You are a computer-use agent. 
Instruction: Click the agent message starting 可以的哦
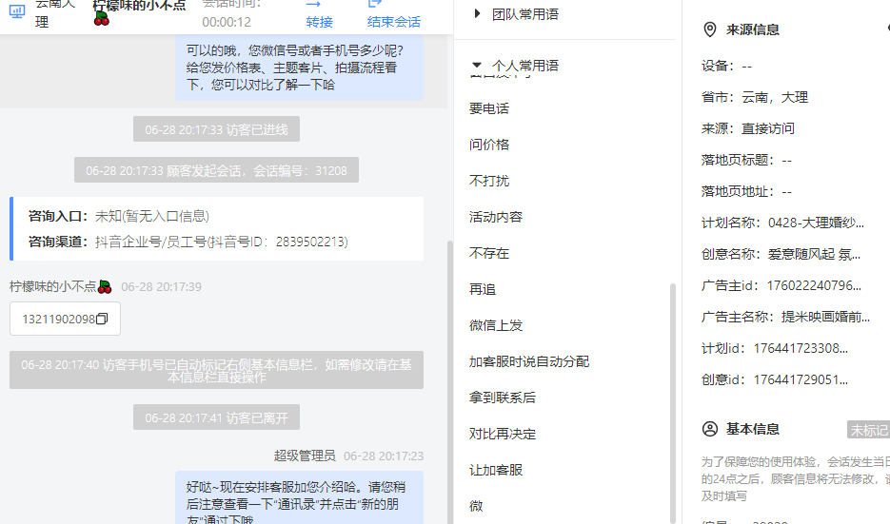point(299,67)
